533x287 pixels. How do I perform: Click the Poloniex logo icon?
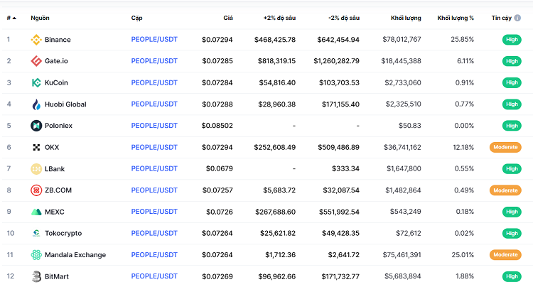36,126
